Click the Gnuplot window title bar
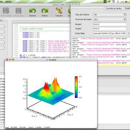This screenshot has height=130, width=130. [x=51, y=60]
